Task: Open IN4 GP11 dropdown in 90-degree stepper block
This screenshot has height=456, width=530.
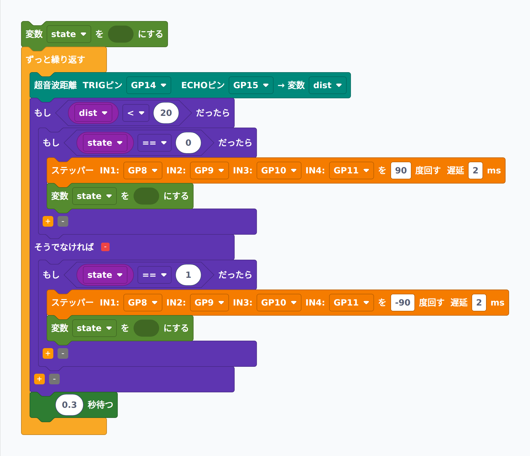Action: point(351,170)
